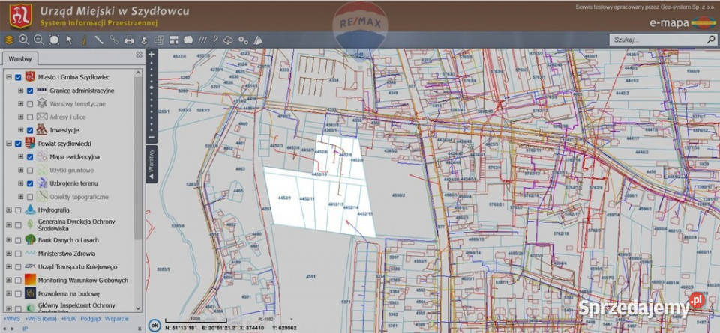The image size is (720, 333).
Task: Click the vertical Warstwy side panel handle
Action: click(x=151, y=162)
